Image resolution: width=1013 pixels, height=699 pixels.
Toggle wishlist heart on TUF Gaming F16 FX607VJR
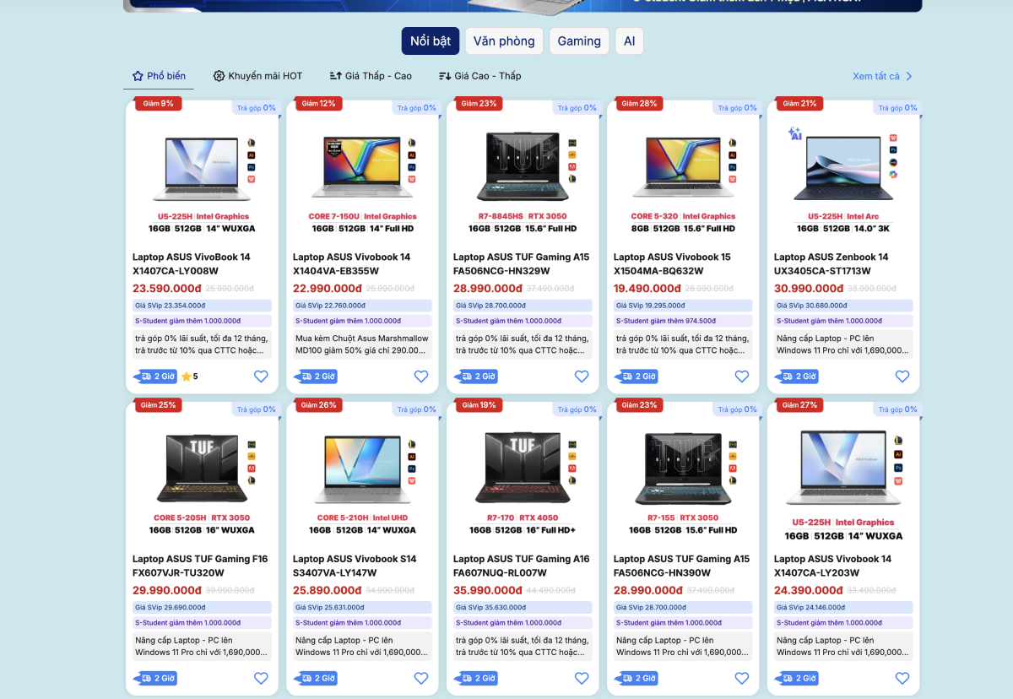tap(261, 678)
